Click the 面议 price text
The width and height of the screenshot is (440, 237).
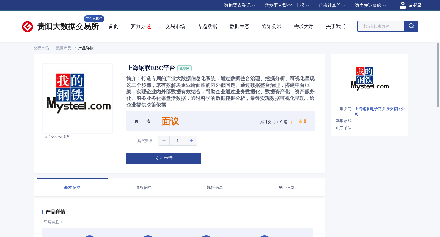coord(170,121)
